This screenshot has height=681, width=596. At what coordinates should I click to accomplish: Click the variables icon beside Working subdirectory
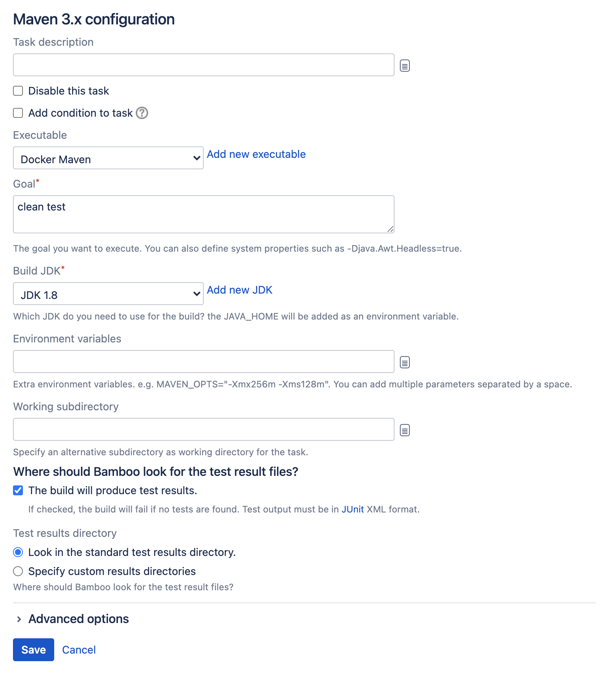tap(404, 430)
